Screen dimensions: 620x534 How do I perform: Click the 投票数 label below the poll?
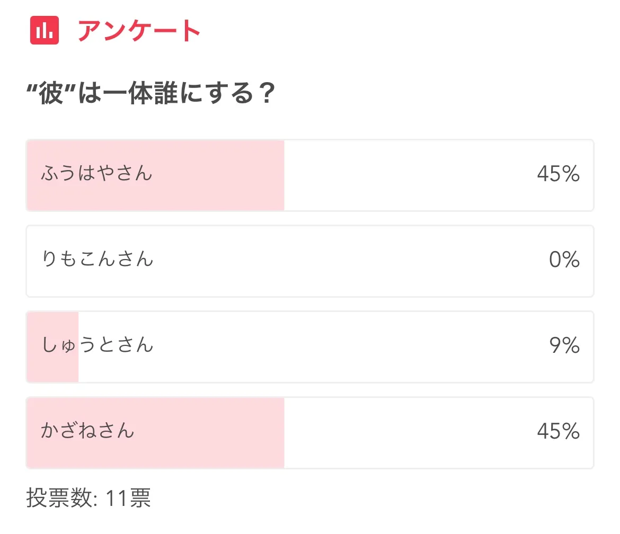point(60,498)
